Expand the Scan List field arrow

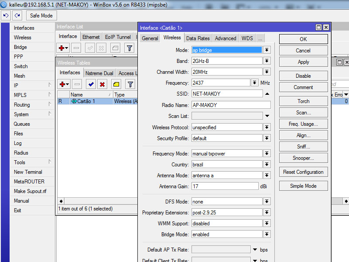tap(267, 116)
